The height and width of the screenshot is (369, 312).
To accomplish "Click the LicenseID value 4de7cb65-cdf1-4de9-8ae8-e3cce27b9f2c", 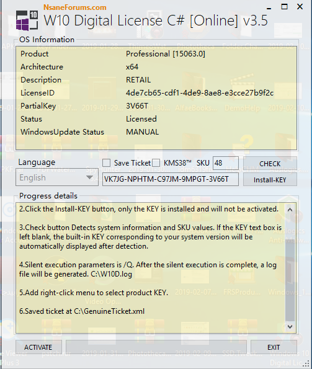I will [200, 93].
